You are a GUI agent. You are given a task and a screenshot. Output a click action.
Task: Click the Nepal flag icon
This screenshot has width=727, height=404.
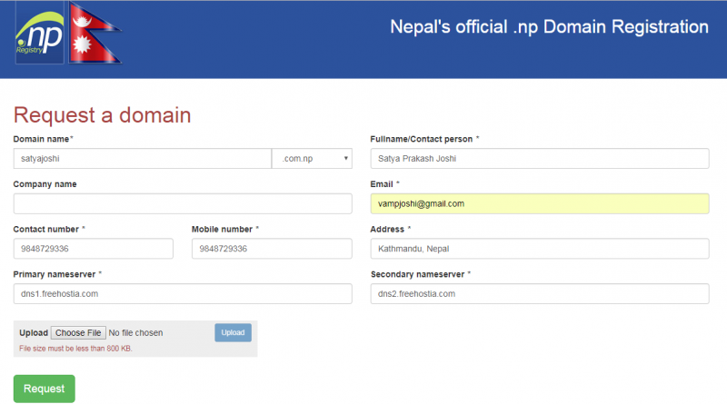coord(95,33)
